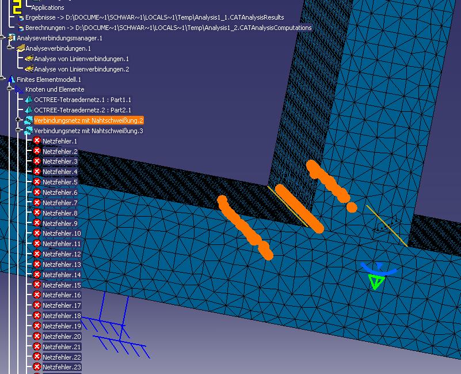Click the Knoten und Elemente icon
Image resolution: width=461 pixels, height=374 pixels.
coord(20,89)
